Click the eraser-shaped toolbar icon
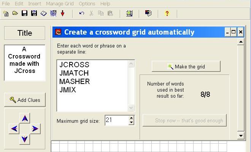Screen dimensions: 251x152 coord(43,13)
